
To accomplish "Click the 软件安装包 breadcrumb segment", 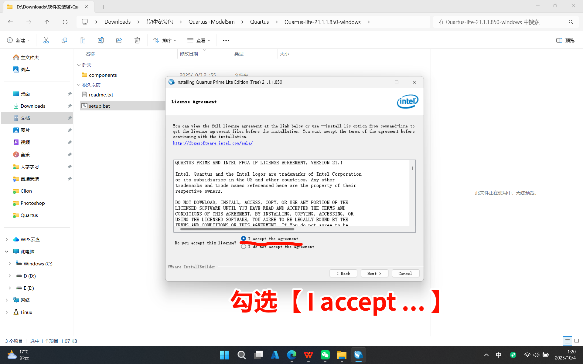I will point(160,22).
